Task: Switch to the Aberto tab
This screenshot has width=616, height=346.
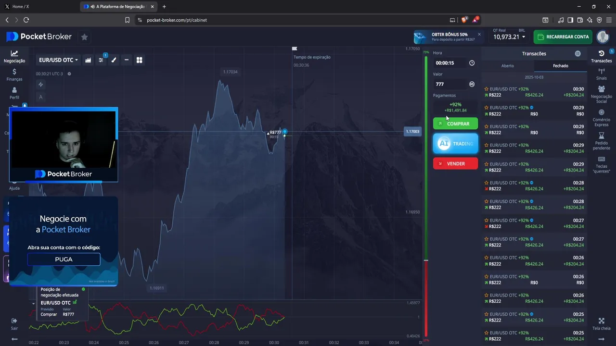Action: (x=508, y=66)
